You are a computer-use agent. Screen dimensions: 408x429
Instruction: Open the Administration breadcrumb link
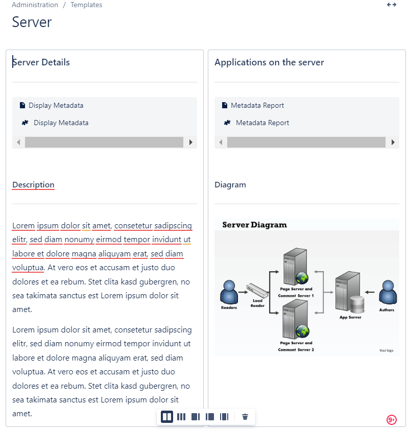(x=35, y=5)
